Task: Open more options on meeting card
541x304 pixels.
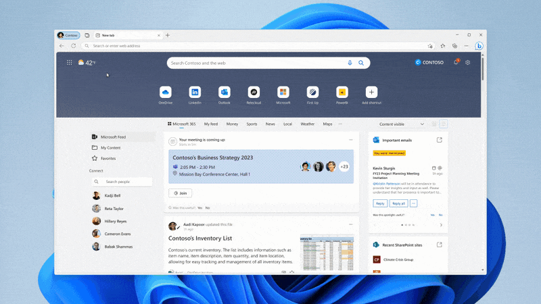Action: (350, 140)
